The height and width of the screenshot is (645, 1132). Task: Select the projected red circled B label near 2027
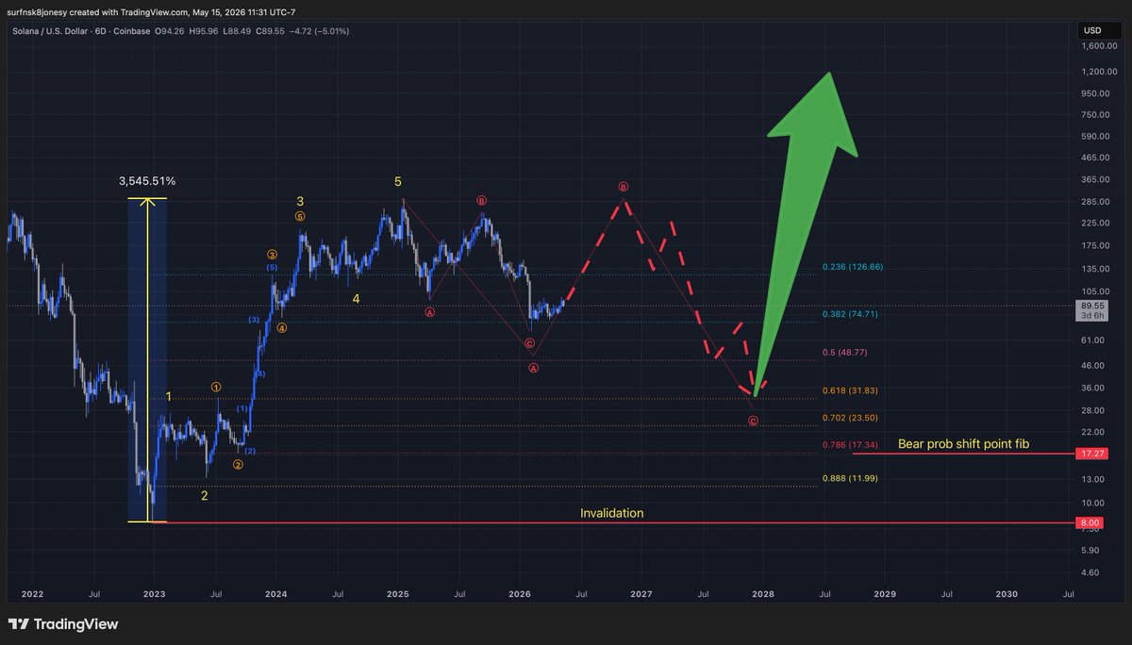pos(624,187)
